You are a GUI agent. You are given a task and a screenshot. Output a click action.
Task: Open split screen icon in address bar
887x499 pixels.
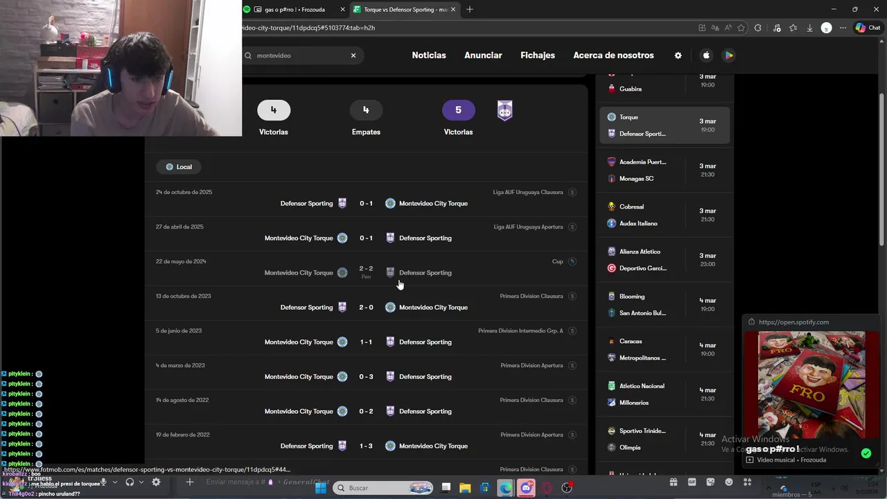coord(702,28)
